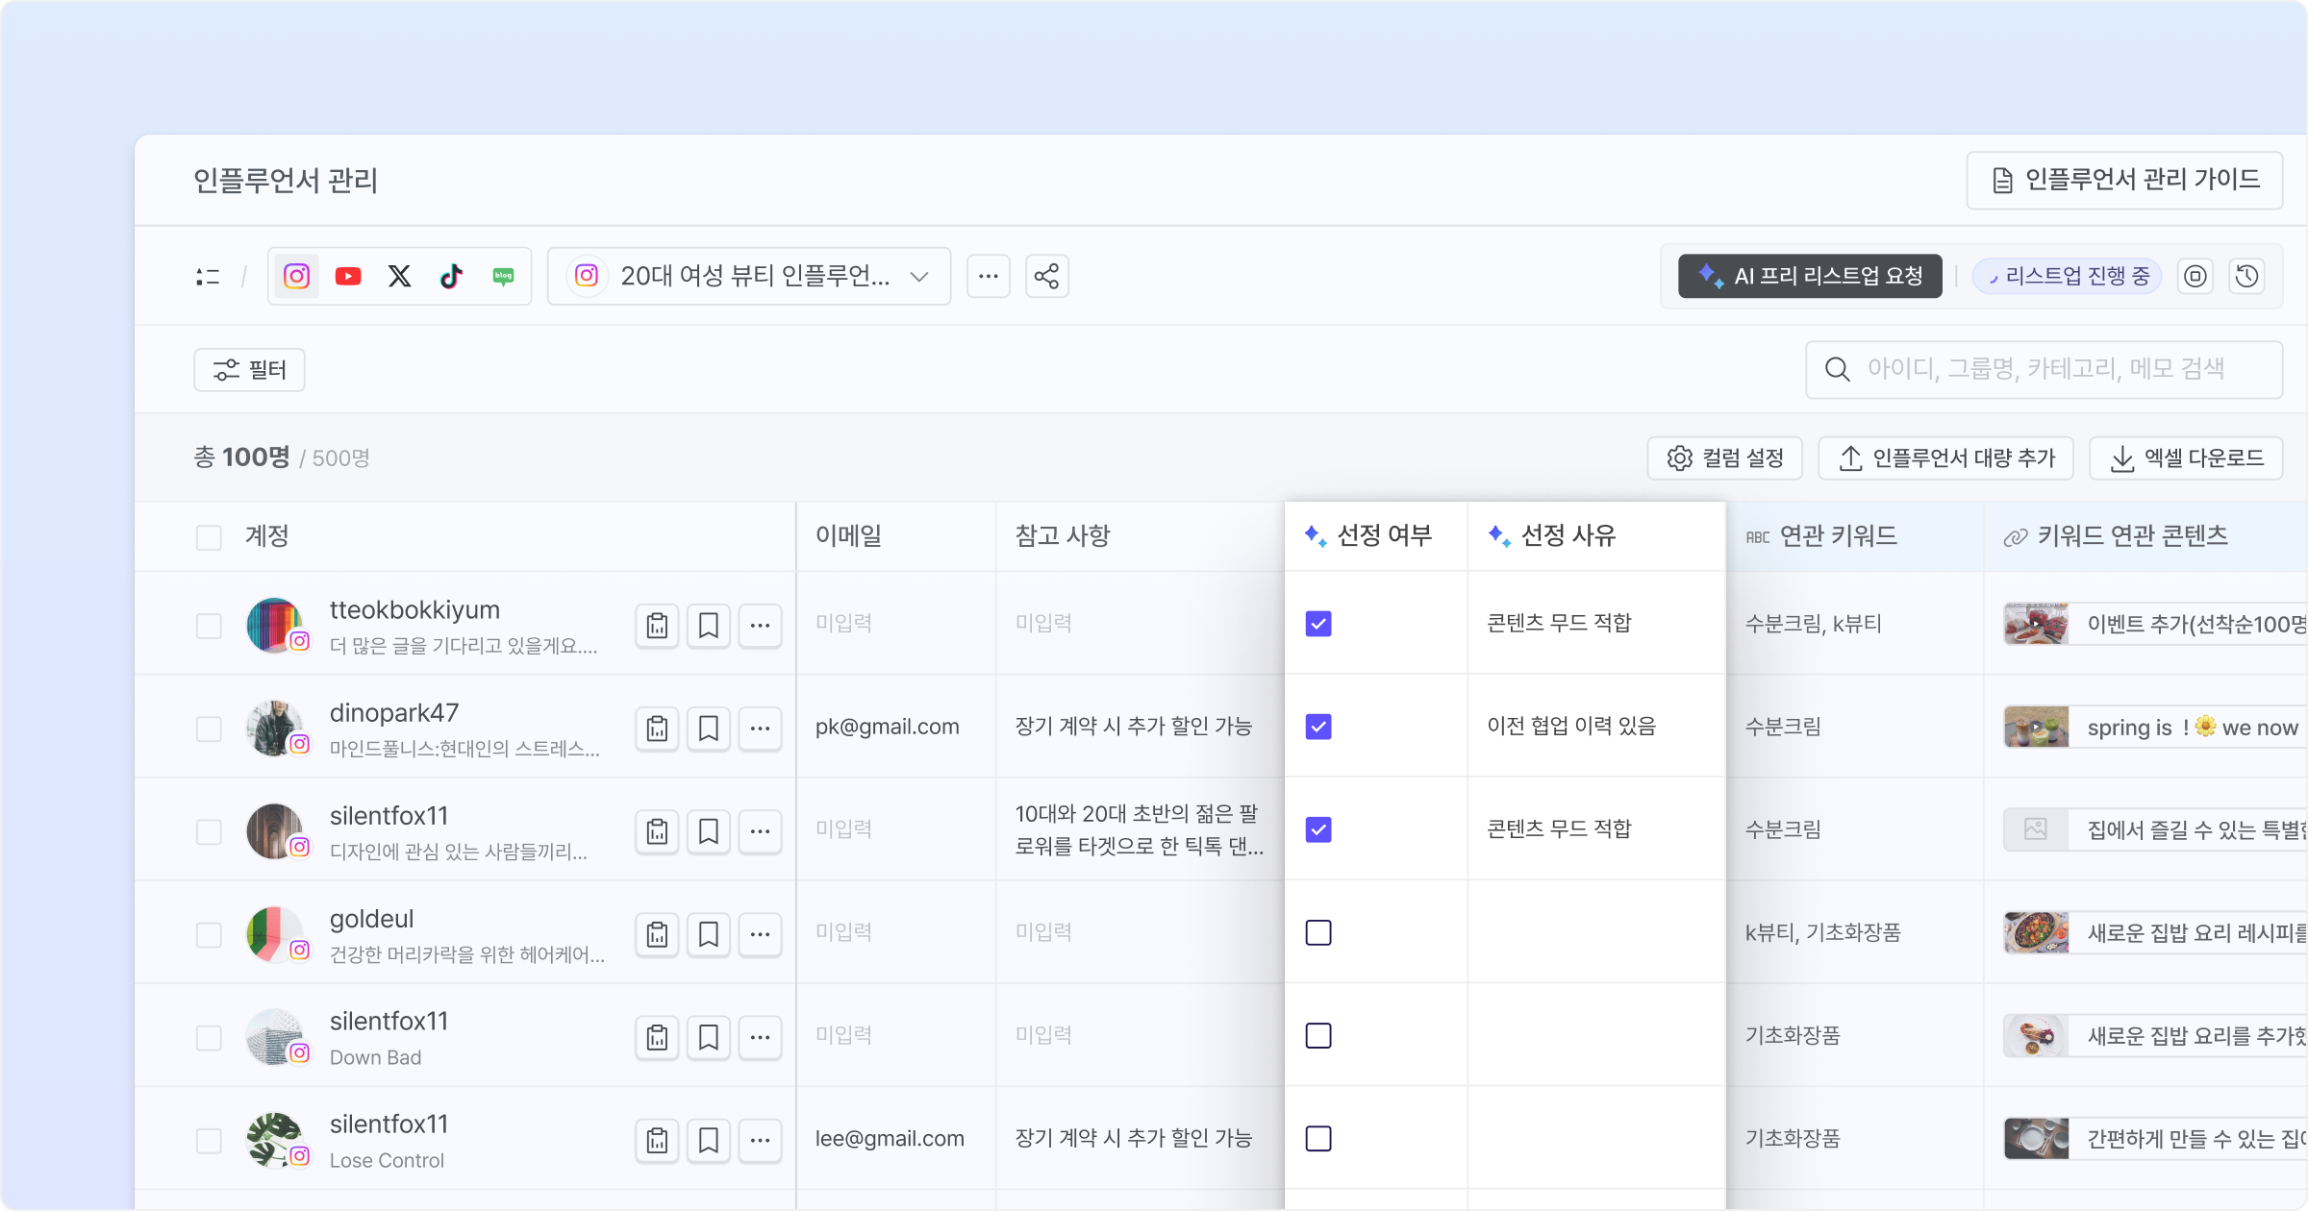Select the X (Twitter) platform icon
This screenshot has width=2308, height=1211.
tap(399, 277)
